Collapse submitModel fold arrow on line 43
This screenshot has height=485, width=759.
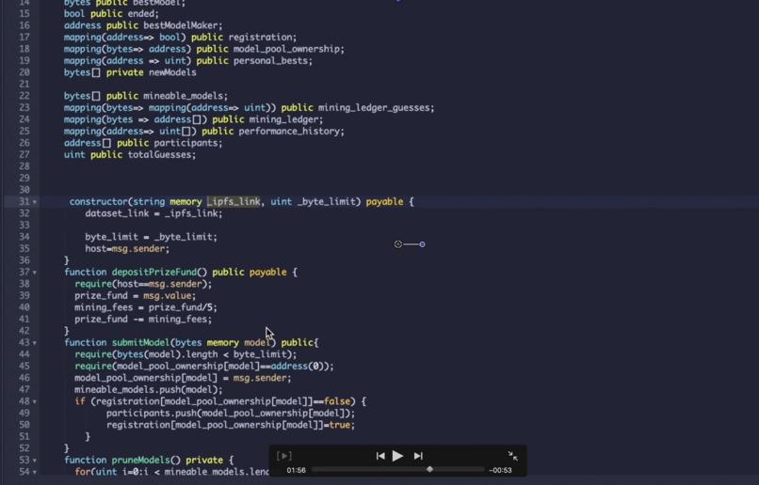[x=35, y=343]
